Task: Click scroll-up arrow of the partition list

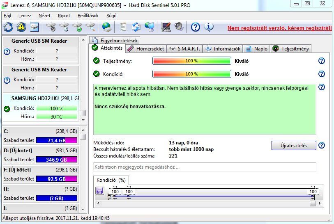Action: pyautogui.click(x=83, y=130)
